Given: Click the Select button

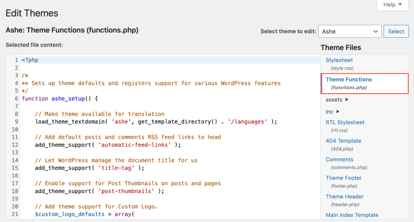Looking at the screenshot, I should pyautogui.click(x=396, y=31).
